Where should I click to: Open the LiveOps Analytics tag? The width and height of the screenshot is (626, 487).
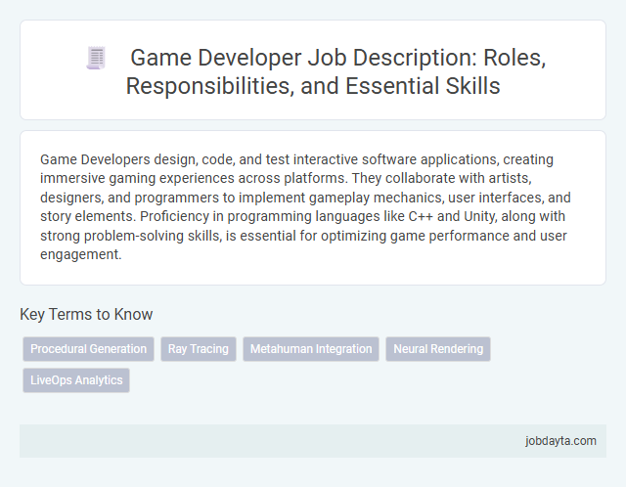(x=76, y=380)
